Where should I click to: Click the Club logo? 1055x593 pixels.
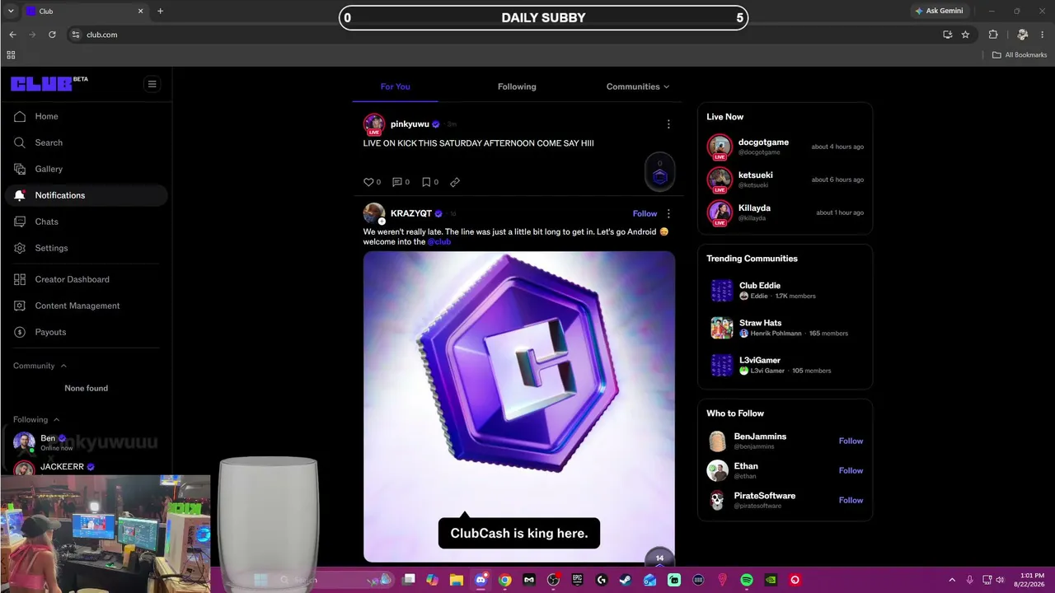[x=41, y=83]
